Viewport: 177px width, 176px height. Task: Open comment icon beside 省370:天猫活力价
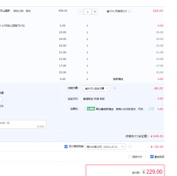pos(129,11)
